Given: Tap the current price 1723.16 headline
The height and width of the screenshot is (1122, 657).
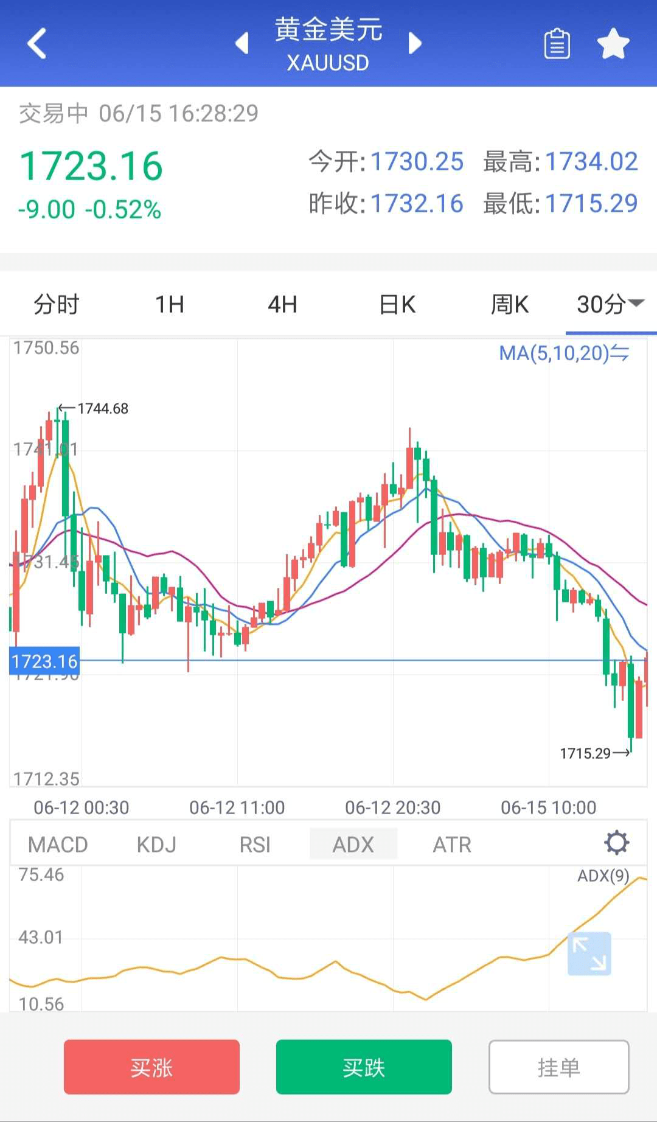Looking at the screenshot, I should [x=91, y=166].
